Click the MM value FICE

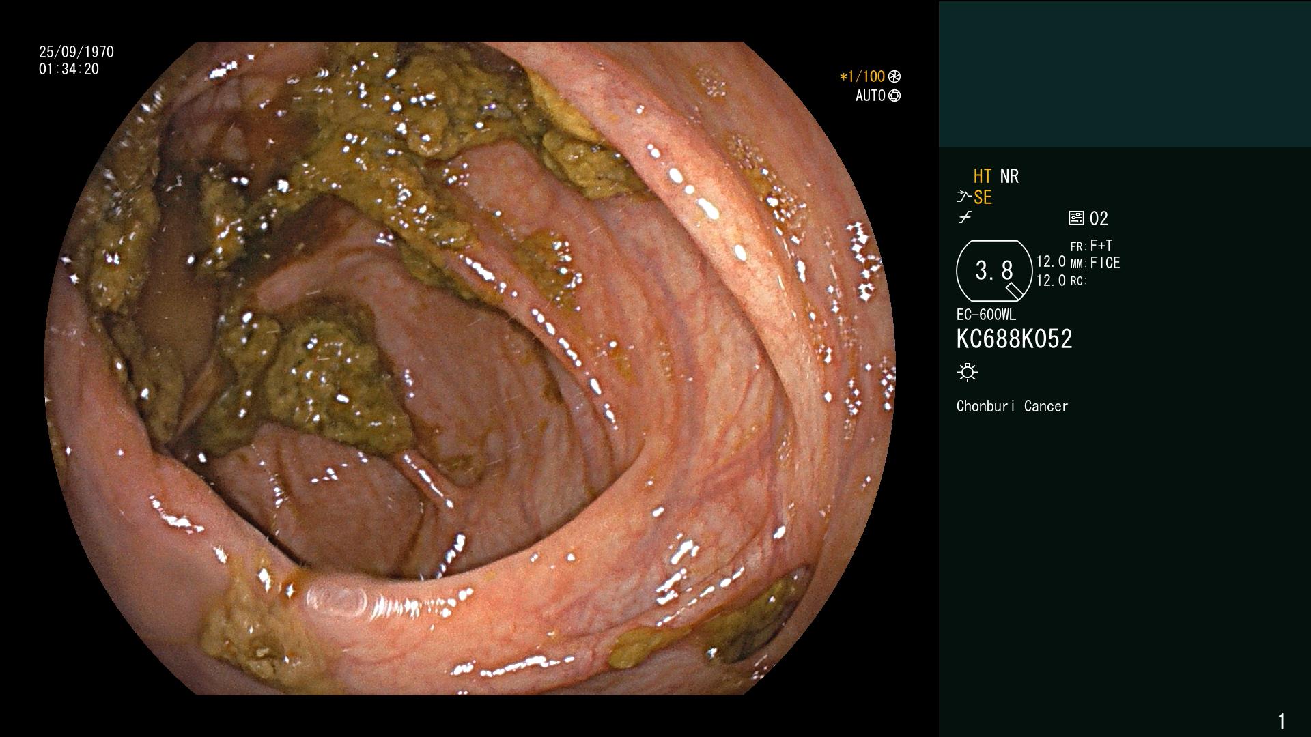pos(1105,263)
